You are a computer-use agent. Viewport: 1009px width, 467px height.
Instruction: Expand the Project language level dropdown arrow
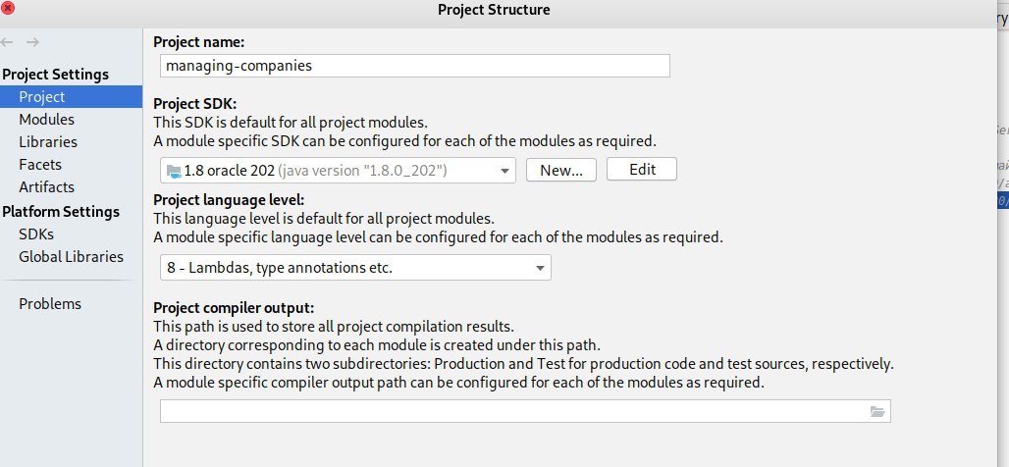(x=540, y=268)
